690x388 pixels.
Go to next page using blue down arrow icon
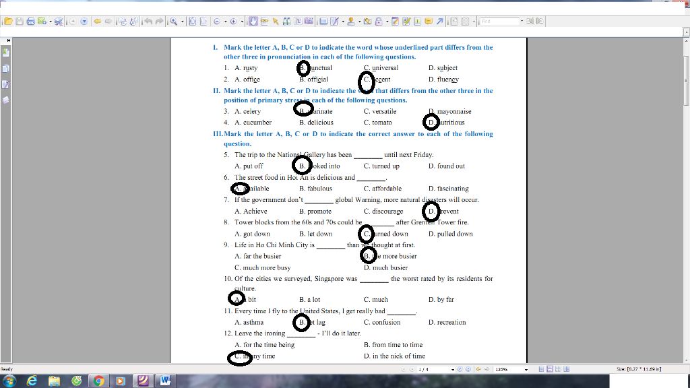click(84, 21)
